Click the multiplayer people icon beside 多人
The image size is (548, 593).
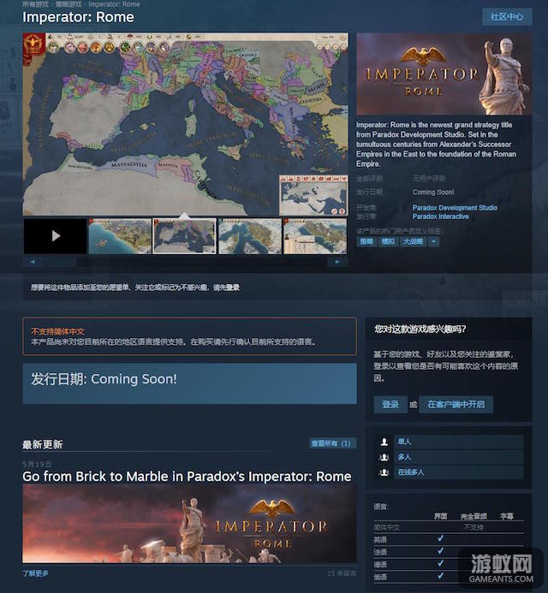[384, 457]
